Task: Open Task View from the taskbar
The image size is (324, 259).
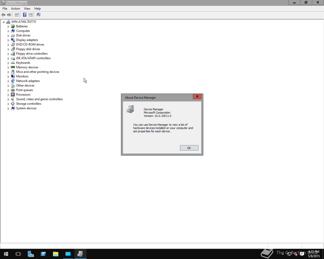Action: 18,254
